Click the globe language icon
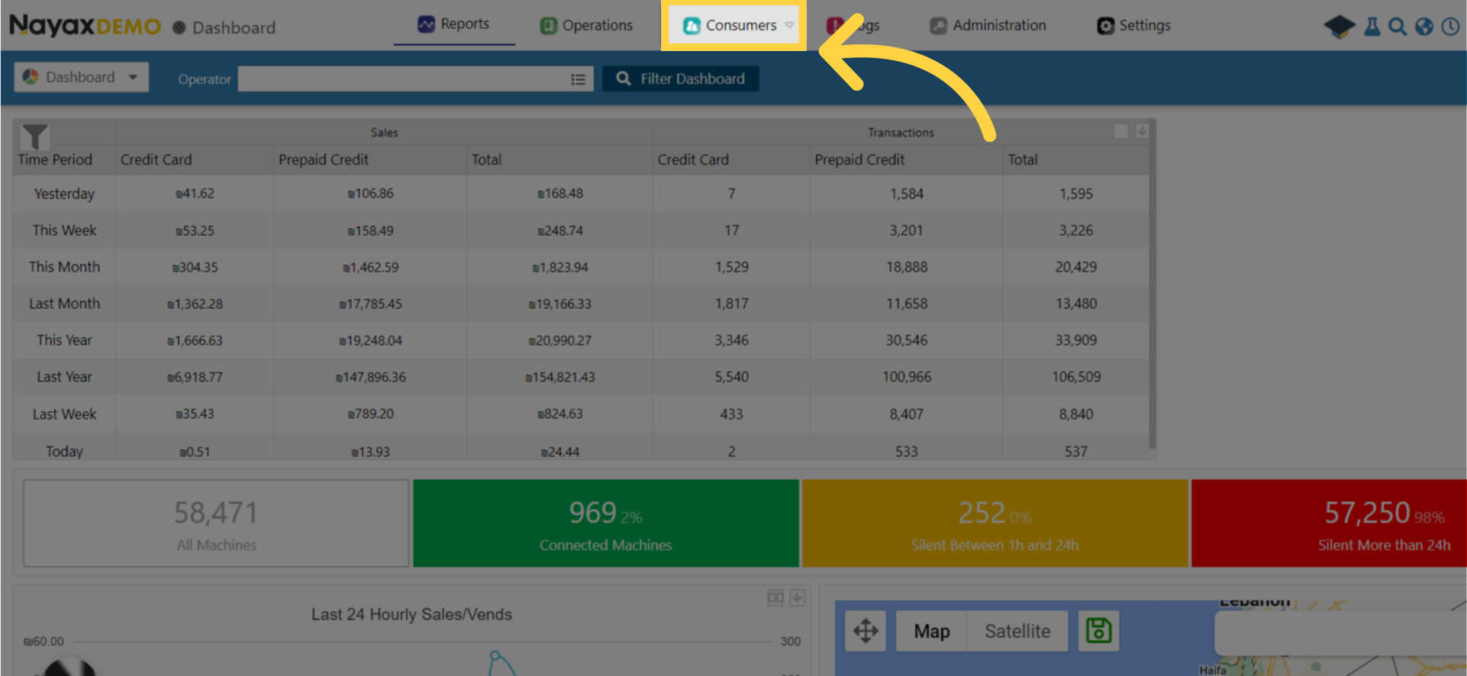This screenshot has width=1467, height=676. coord(1424,27)
